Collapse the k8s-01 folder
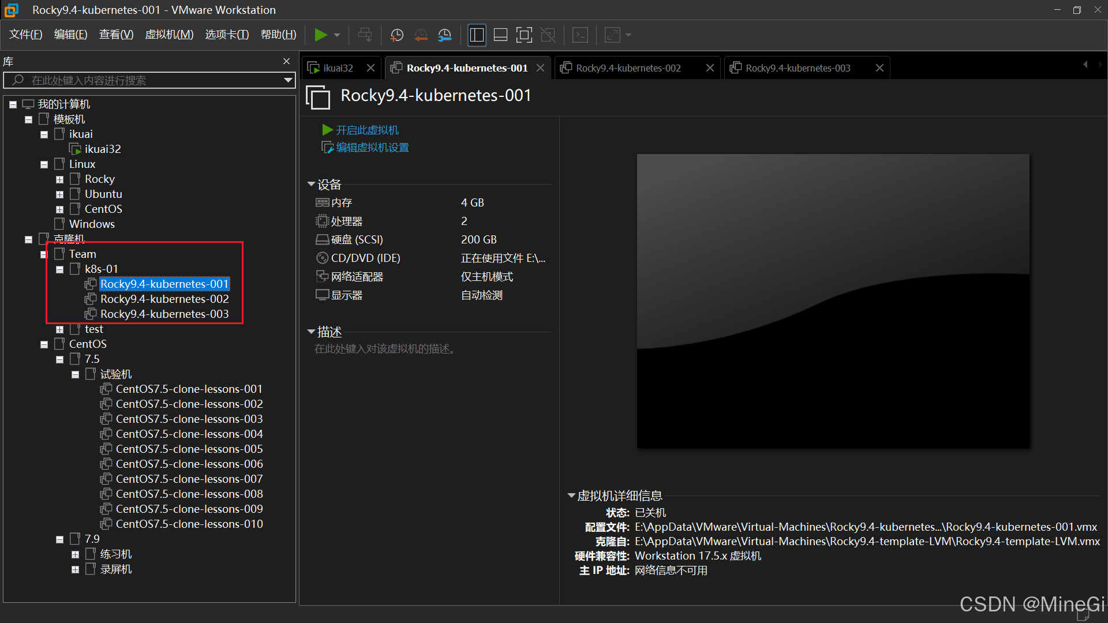Screen dimensions: 1108x623 (59, 269)
